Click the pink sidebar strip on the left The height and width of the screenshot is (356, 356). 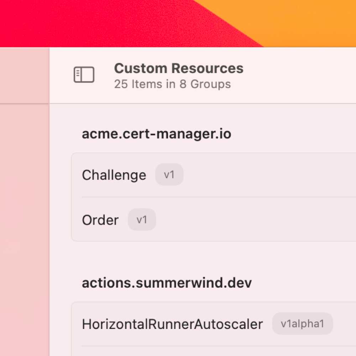click(24, 214)
